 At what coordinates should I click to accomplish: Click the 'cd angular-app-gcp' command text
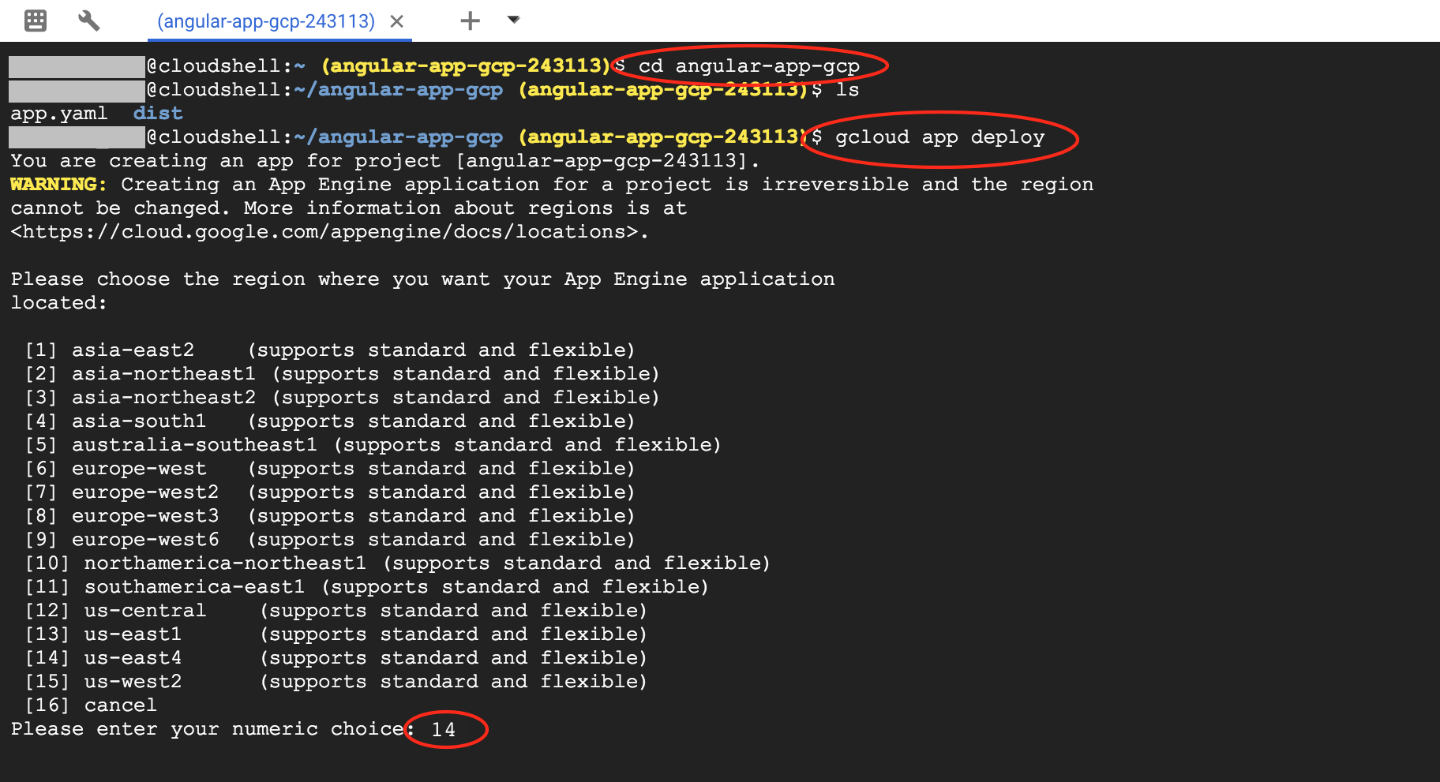point(748,66)
